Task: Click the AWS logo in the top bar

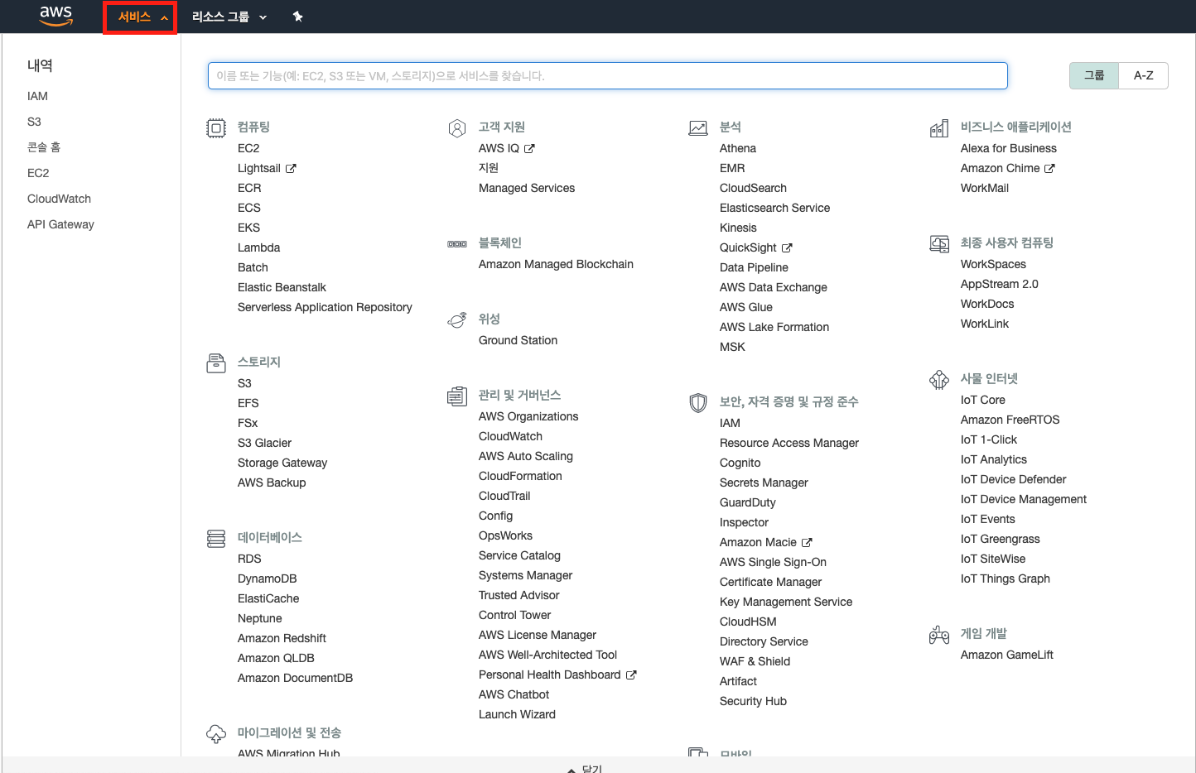Action: 55,16
